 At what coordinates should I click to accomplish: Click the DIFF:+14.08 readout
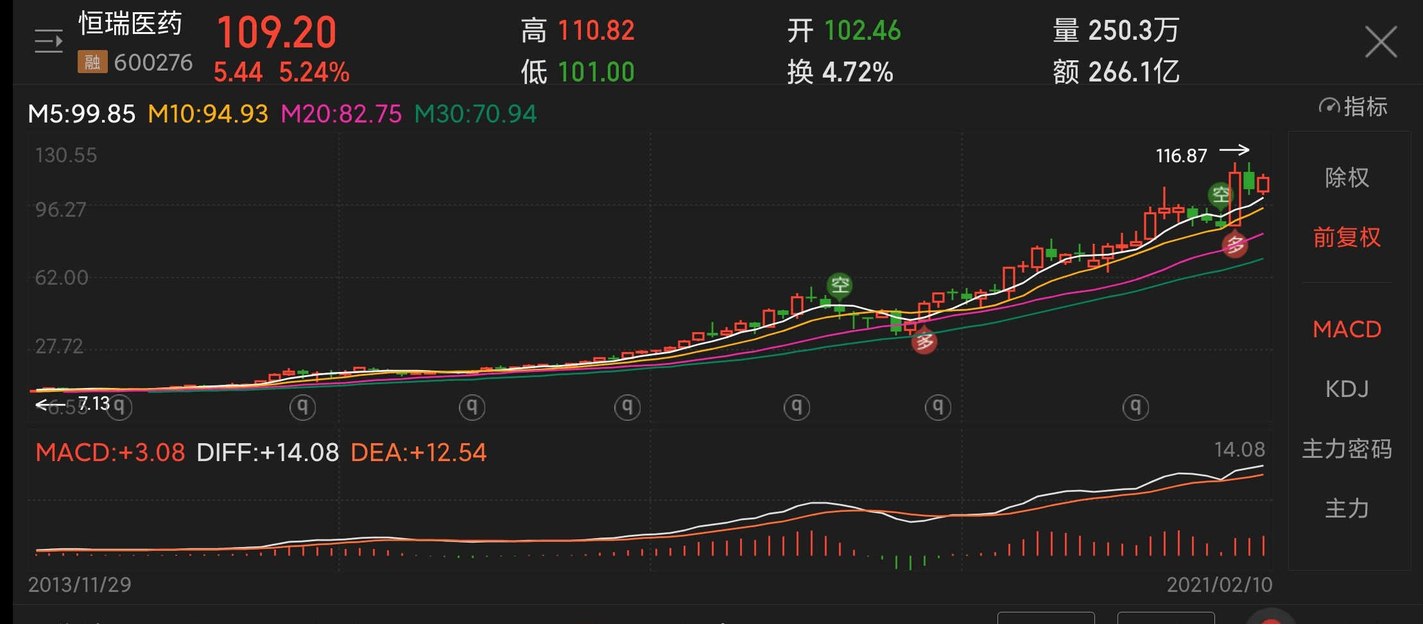(x=268, y=453)
